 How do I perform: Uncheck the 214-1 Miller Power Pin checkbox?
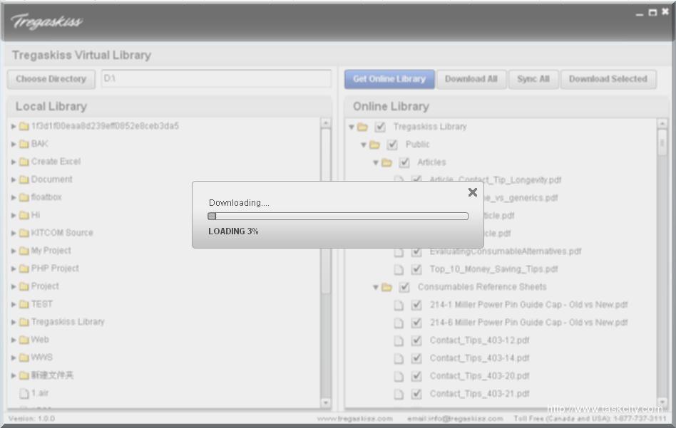click(416, 305)
